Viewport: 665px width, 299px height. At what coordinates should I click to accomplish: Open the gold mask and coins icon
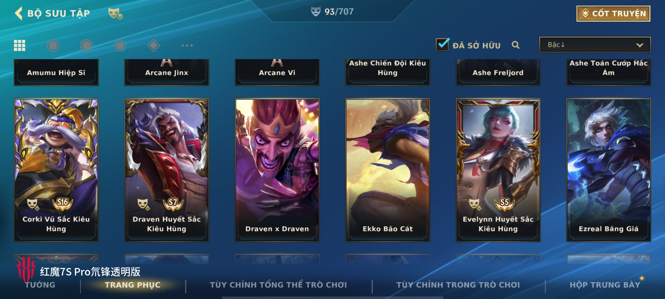pyautogui.click(x=116, y=14)
